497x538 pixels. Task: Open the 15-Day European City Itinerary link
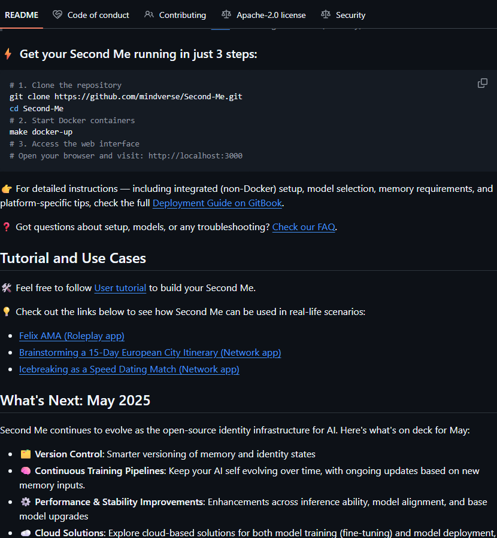[x=150, y=353]
